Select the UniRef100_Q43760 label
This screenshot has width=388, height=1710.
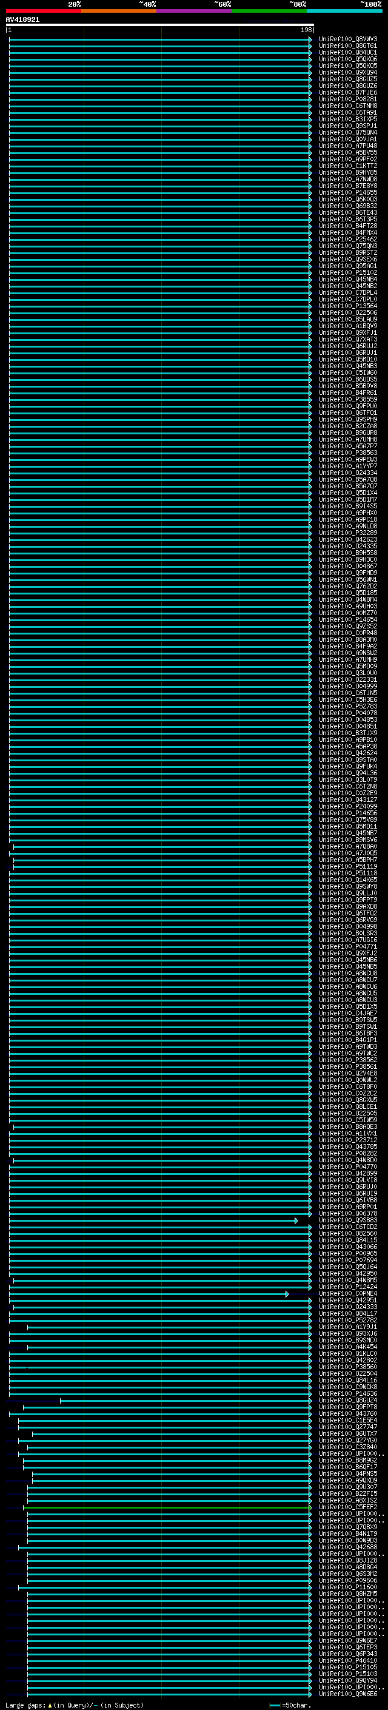(x=348, y=1413)
